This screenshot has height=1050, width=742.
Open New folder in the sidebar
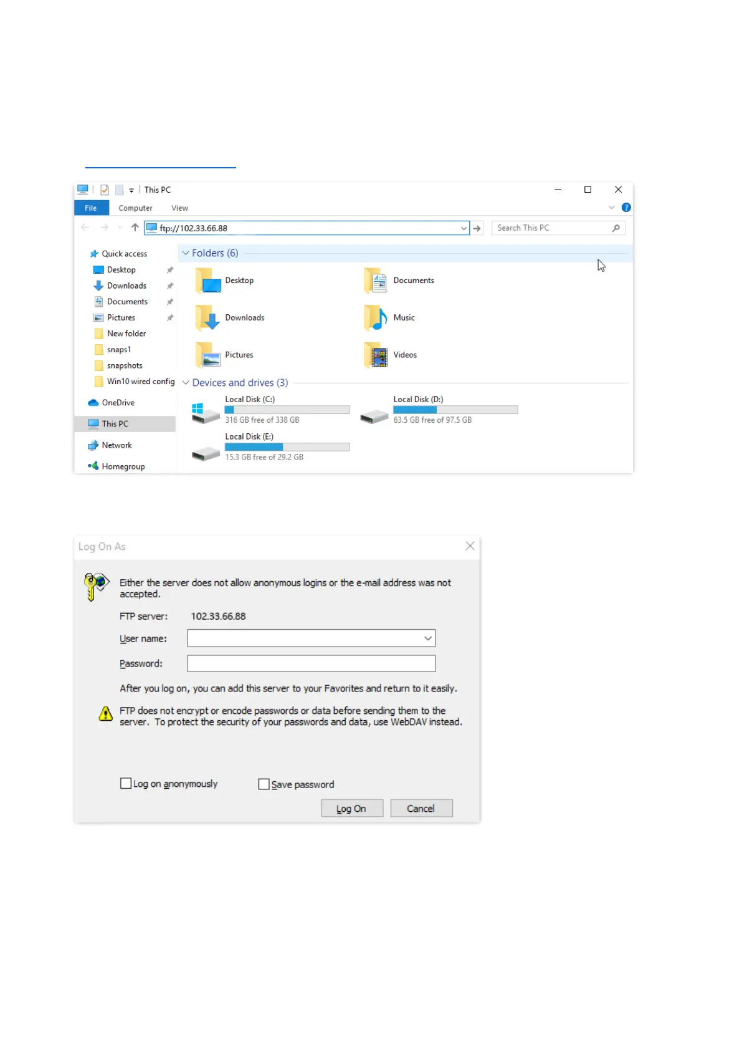[x=126, y=334]
